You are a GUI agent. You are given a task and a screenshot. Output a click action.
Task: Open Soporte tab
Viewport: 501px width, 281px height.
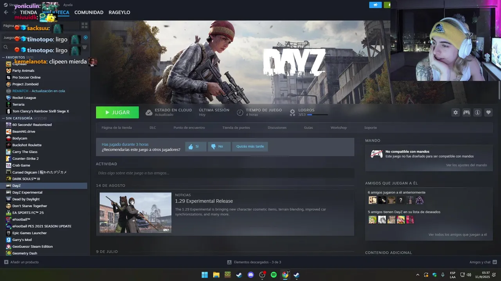pos(370,128)
